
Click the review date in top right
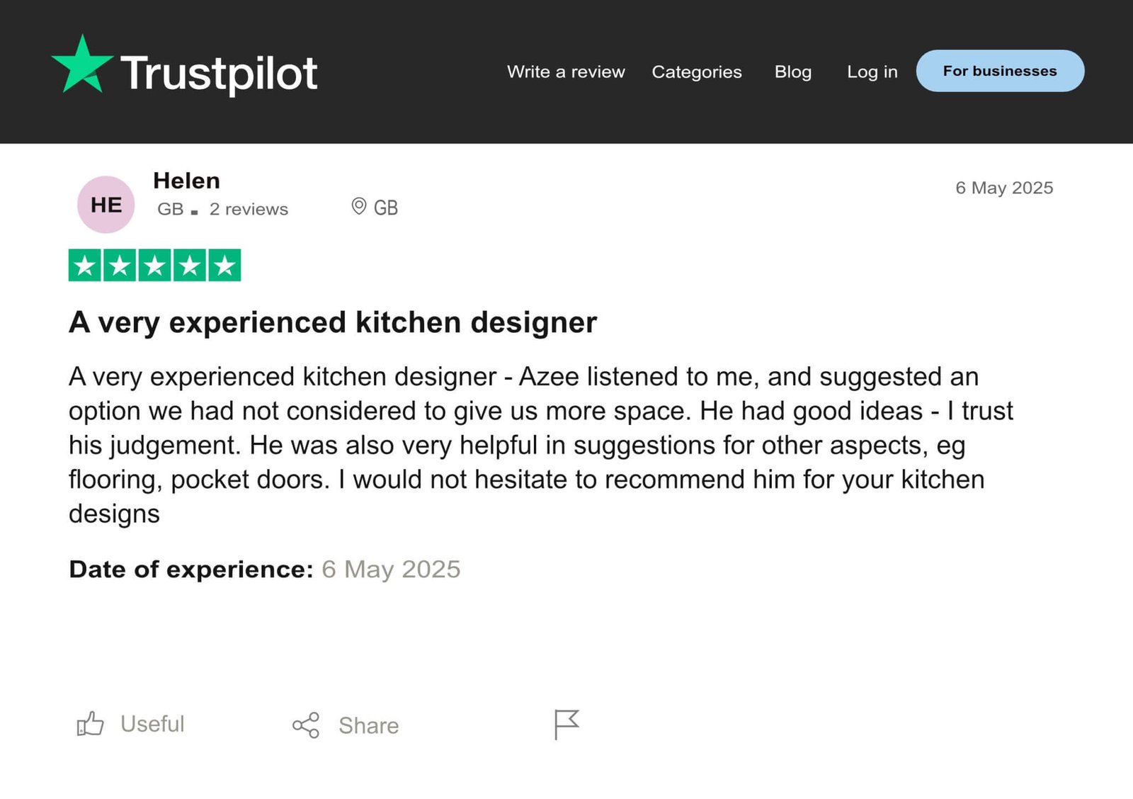(x=1004, y=188)
